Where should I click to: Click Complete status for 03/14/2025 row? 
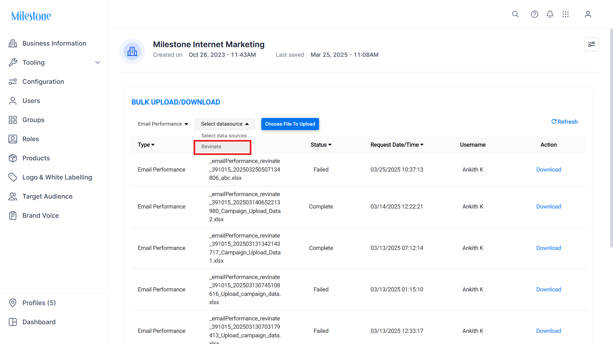(x=321, y=207)
